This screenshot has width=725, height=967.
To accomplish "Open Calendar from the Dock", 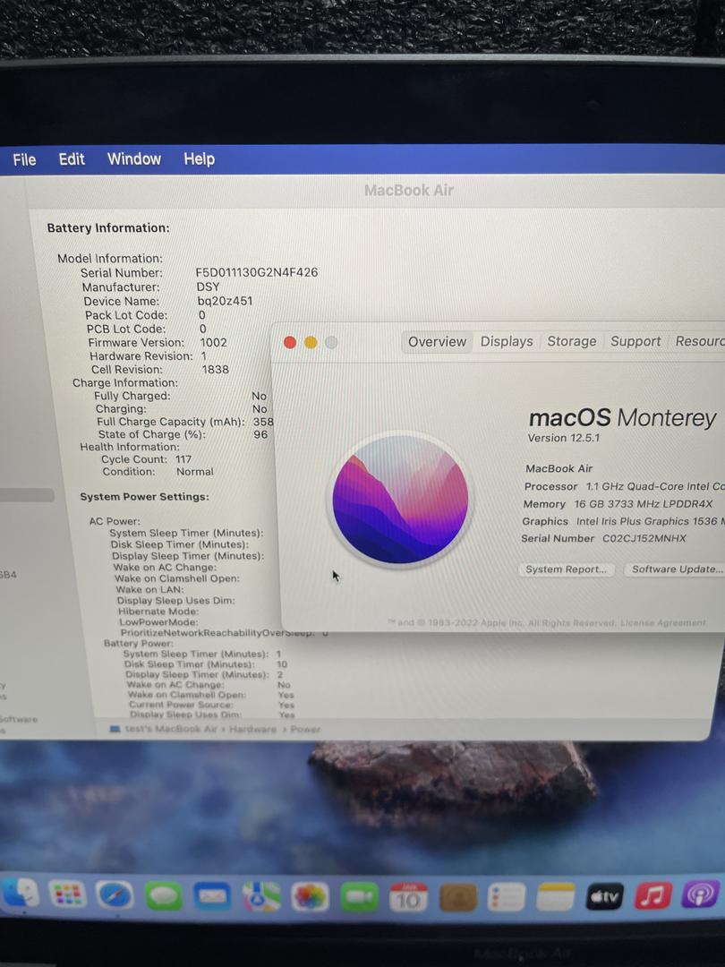I will tap(408, 897).
